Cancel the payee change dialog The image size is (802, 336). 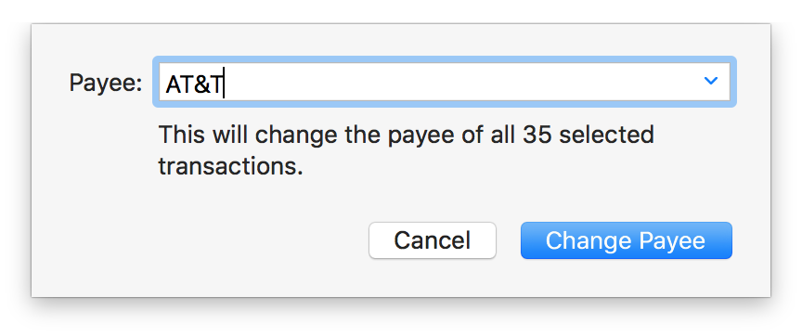coord(433,240)
